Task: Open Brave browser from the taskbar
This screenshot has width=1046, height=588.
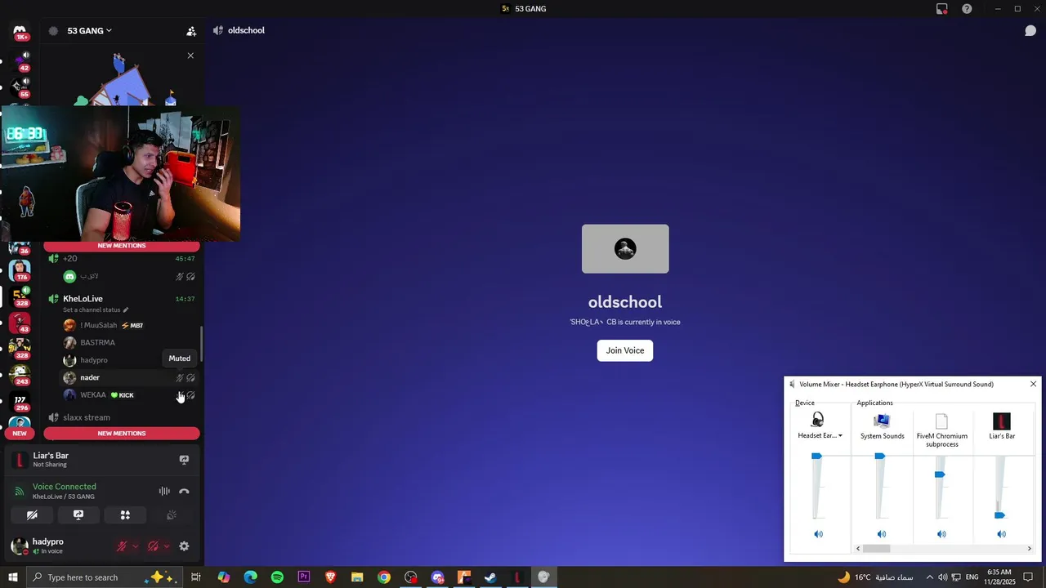Action: click(x=330, y=577)
